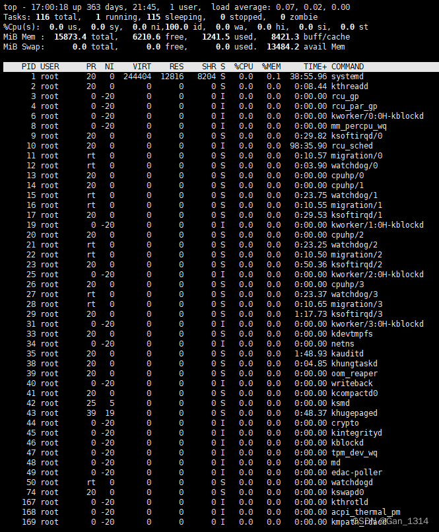The height and width of the screenshot is (532, 439).
Task: Click migration/1 command
Action: pyautogui.click(x=356, y=205)
